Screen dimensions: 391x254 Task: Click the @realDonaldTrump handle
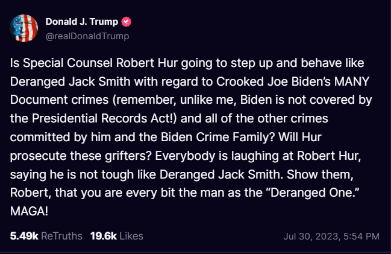[x=88, y=36]
